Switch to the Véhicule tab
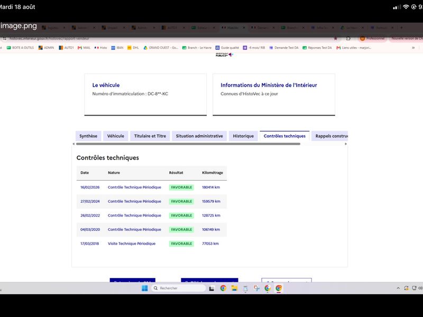The height and width of the screenshot is (317, 423). [x=116, y=136]
